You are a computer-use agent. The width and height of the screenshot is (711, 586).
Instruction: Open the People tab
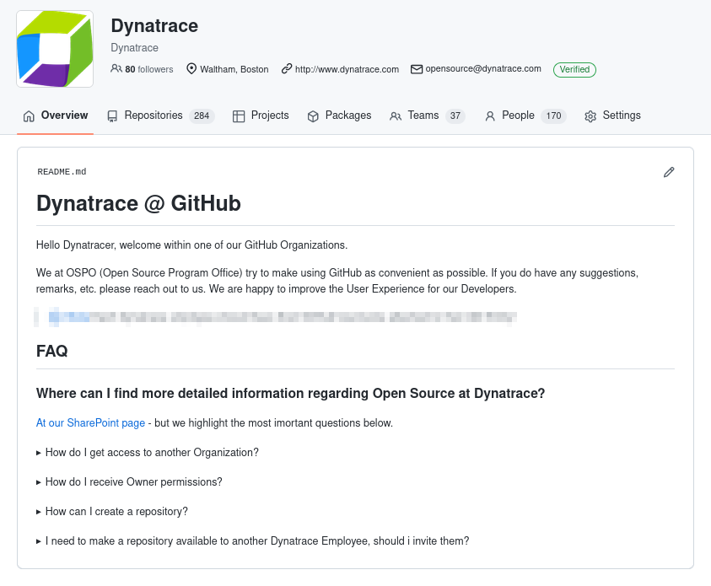(517, 116)
